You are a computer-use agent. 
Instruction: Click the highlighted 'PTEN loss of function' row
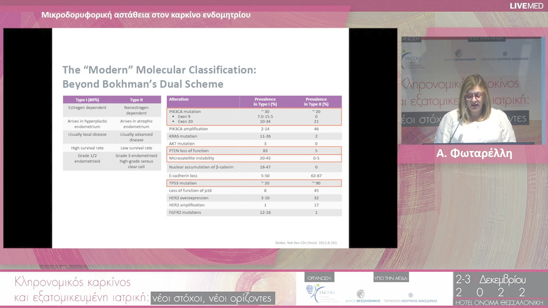(x=254, y=151)
